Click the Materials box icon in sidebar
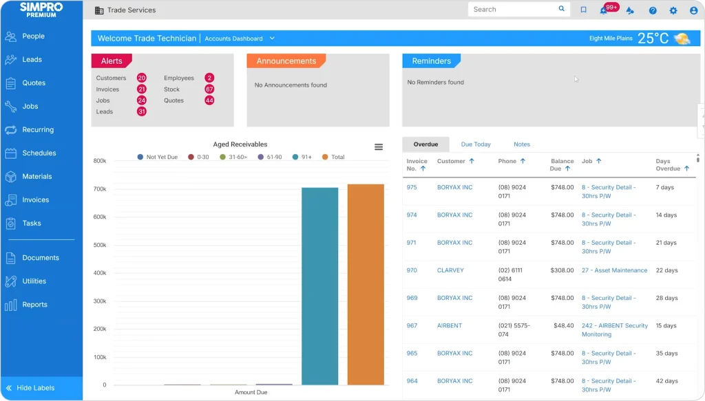Screen dimensions: 705x401 (10, 177)
